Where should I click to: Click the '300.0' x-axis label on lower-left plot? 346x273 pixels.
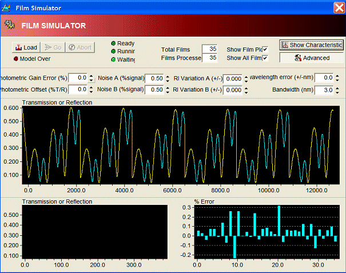pyautogui.click(x=134, y=265)
